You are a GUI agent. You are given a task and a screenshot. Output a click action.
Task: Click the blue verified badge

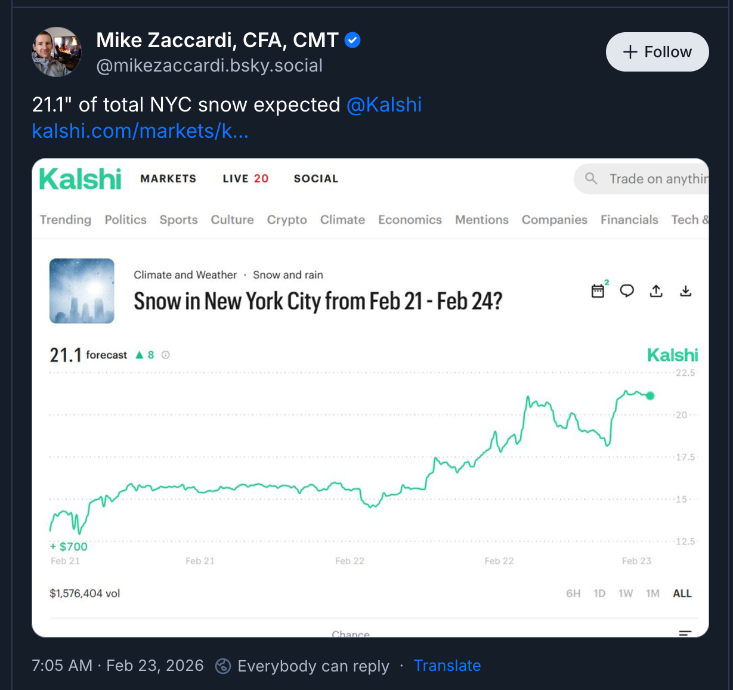(x=352, y=41)
